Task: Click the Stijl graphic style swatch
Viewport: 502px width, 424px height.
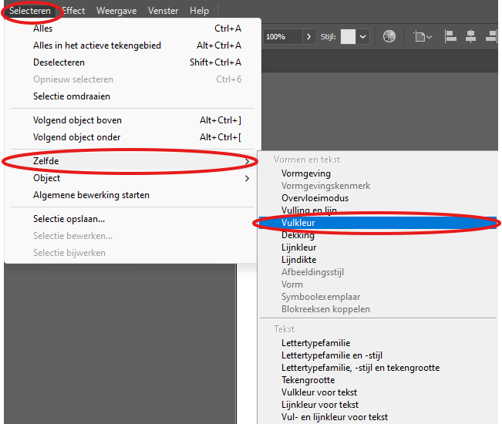Action: [348, 36]
